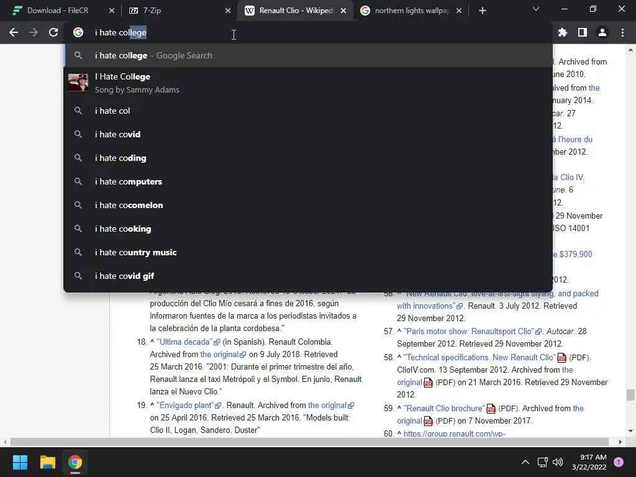Switch to northern lights wallpaper tab
This screenshot has width=636, height=477.
click(411, 11)
